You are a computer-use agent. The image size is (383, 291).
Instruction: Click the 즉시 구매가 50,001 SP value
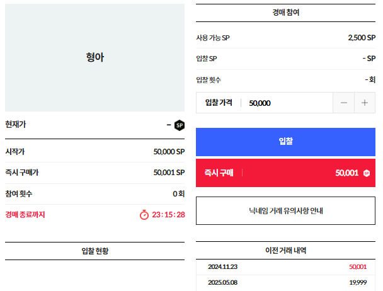168,173
